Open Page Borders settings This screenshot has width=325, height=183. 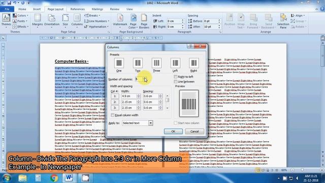(144, 21)
